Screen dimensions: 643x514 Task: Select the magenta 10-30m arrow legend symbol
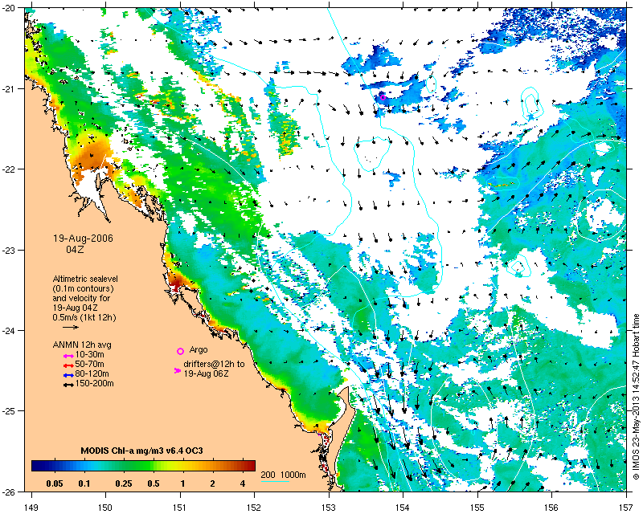point(68,356)
